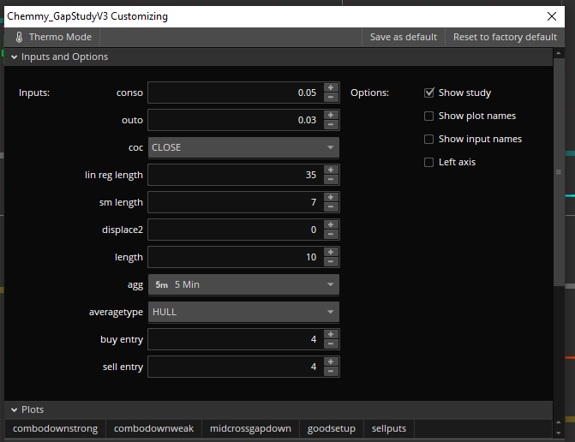Increase conso value with plus stepper
Image resolution: width=575 pixels, height=442 pixels.
(x=331, y=88)
